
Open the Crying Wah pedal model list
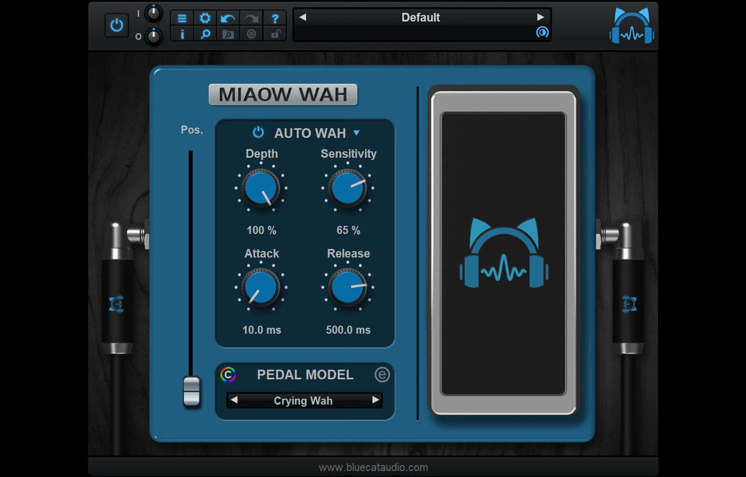tap(303, 401)
